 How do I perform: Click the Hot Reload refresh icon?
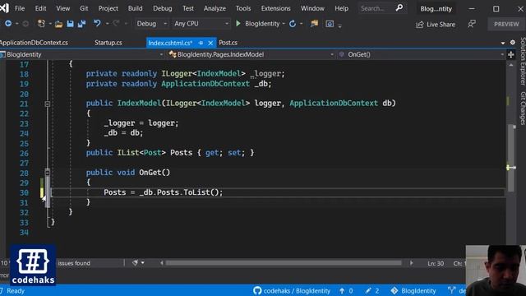pos(293,24)
